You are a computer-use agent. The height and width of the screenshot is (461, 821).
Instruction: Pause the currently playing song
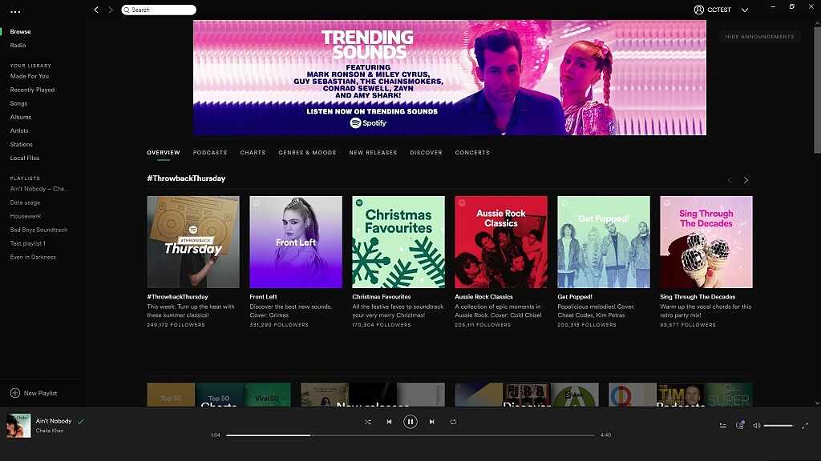(410, 422)
